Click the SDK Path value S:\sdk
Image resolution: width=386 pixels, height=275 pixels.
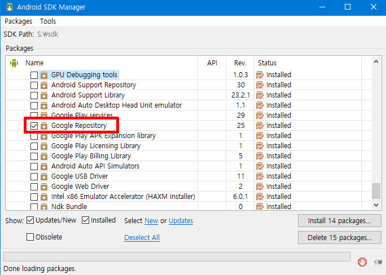coord(48,34)
